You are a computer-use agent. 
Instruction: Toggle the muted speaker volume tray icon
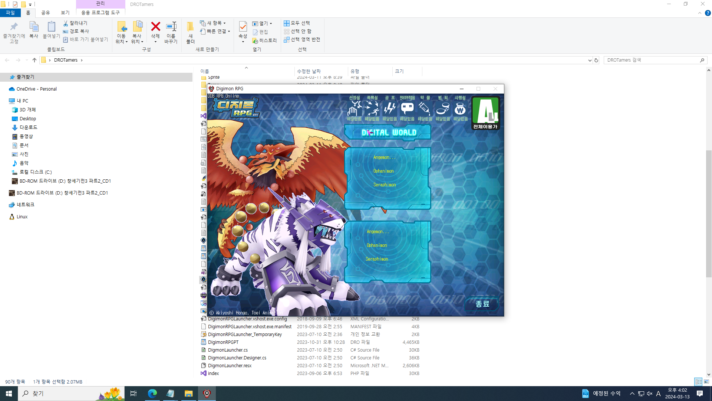coord(649,394)
